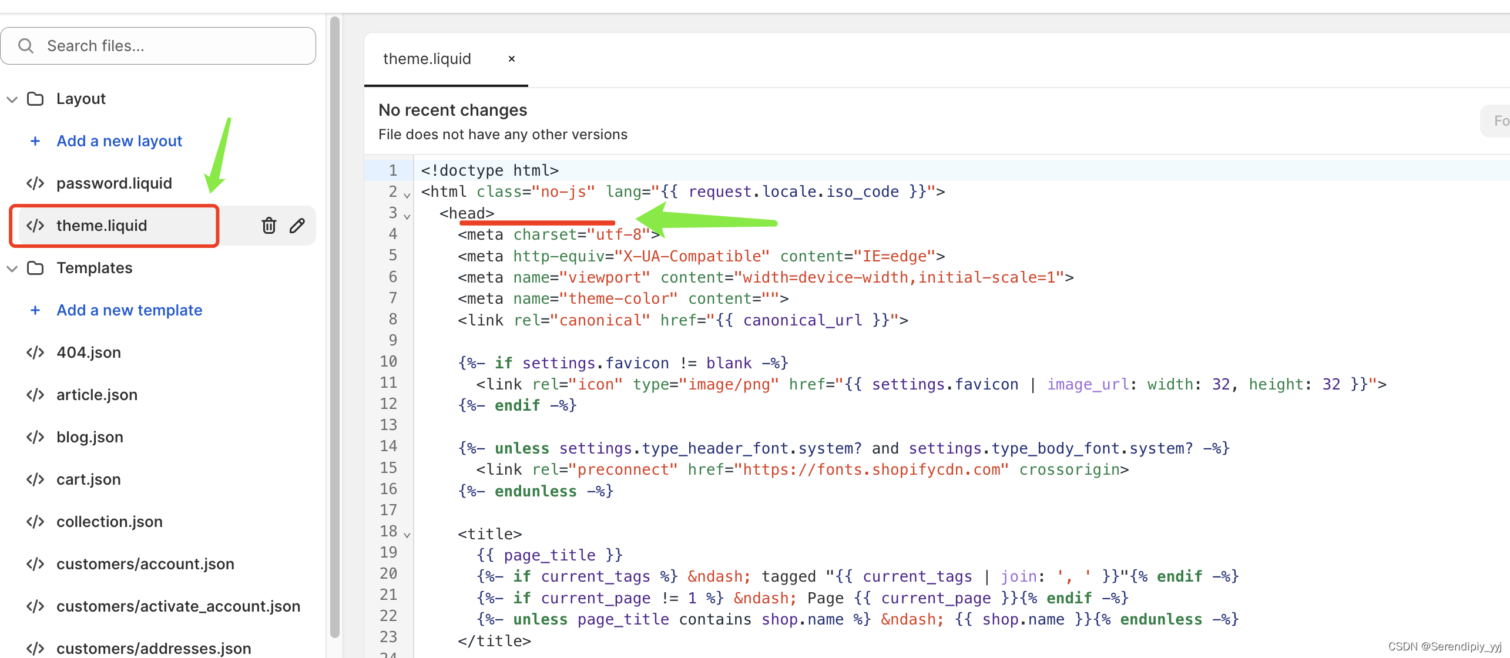Close the theme.liquid tab

pyautogui.click(x=511, y=59)
